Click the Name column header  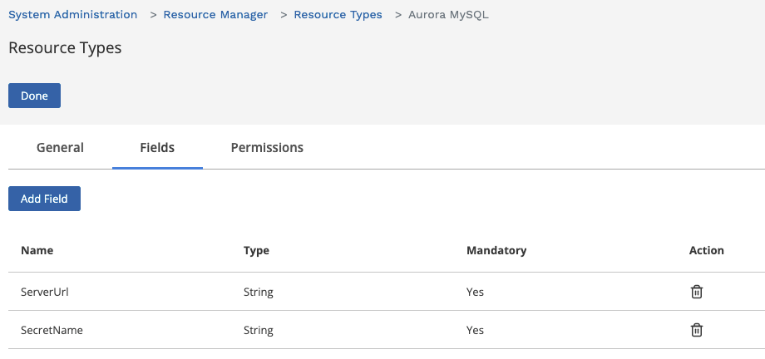37,251
